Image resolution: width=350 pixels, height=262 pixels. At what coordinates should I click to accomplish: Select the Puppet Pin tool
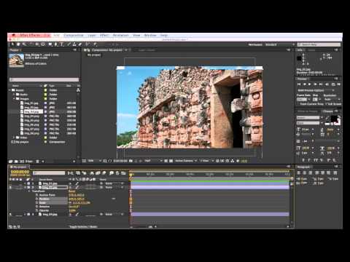(95, 44)
